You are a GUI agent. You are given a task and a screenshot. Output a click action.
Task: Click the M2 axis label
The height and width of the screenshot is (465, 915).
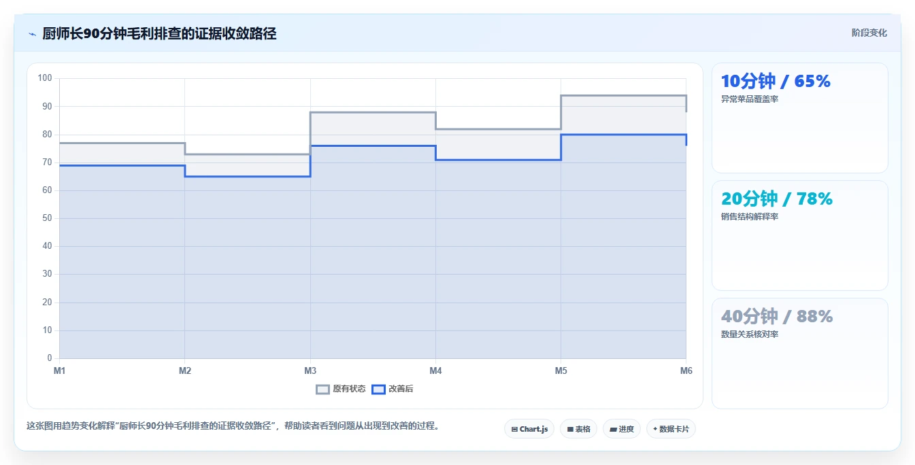pos(185,371)
